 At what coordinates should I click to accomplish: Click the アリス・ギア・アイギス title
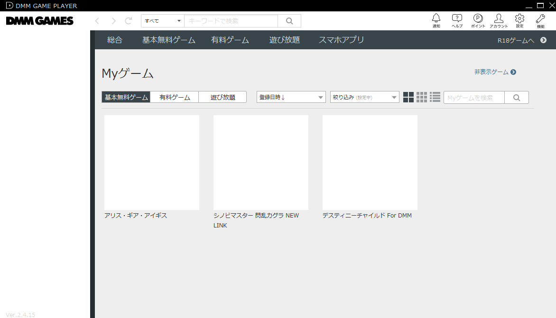pos(136,215)
